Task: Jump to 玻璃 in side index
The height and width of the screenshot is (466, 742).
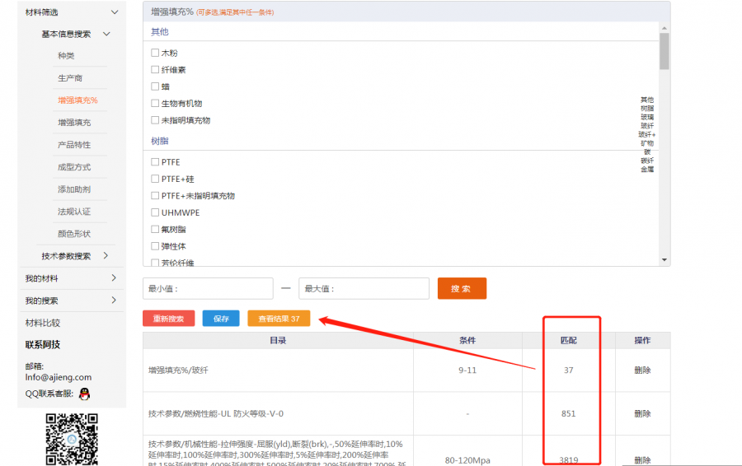Action: tap(647, 117)
